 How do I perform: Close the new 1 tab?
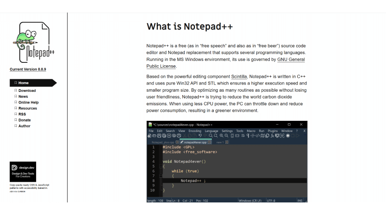(227, 142)
